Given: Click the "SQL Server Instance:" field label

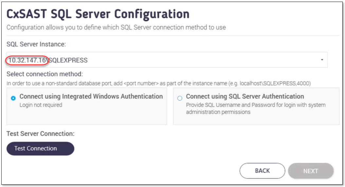Looking at the screenshot, I should click(36, 44).
